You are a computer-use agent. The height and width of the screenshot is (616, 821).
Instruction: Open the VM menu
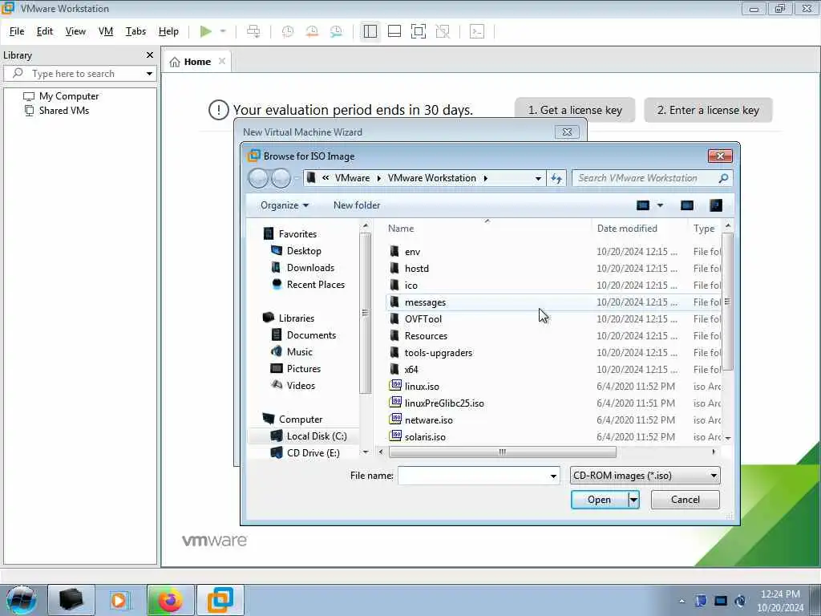point(106,31)
